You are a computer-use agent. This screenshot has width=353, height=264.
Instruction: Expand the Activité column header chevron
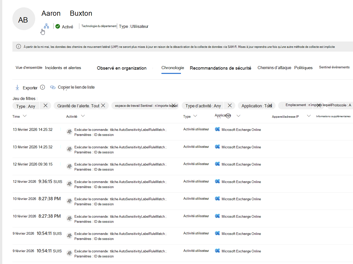click(x=83, y=116)
